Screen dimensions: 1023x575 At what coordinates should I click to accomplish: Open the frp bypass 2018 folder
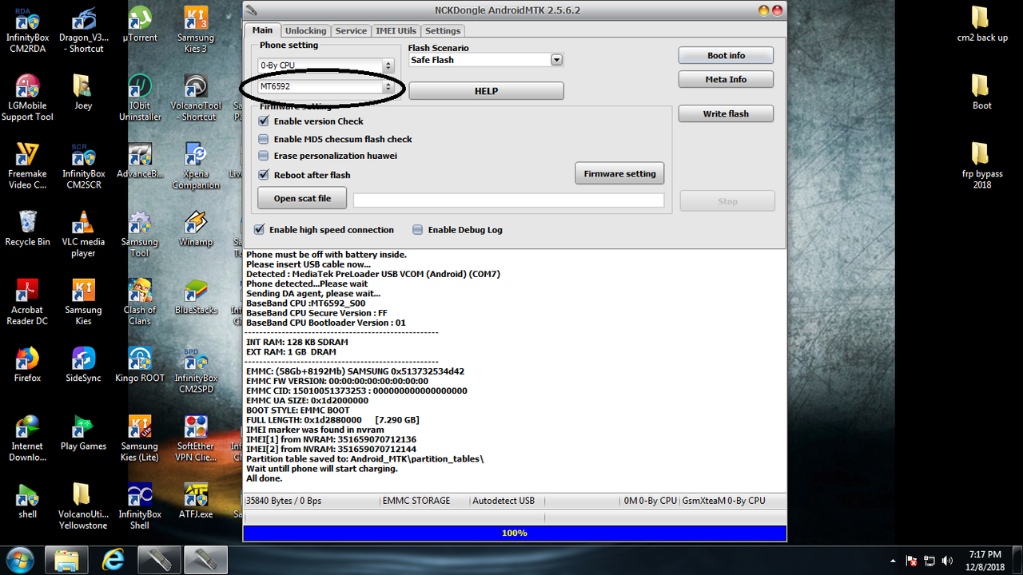click(982, 166)
